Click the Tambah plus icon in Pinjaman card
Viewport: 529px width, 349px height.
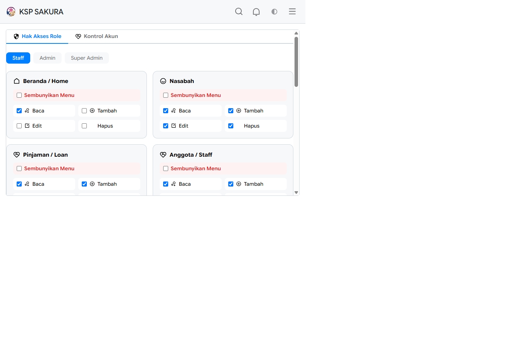coord(92,184)
